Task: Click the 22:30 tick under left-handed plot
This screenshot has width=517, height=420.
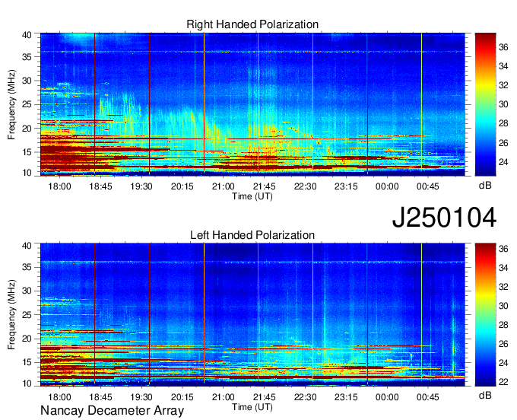Action: click(306, 397)
